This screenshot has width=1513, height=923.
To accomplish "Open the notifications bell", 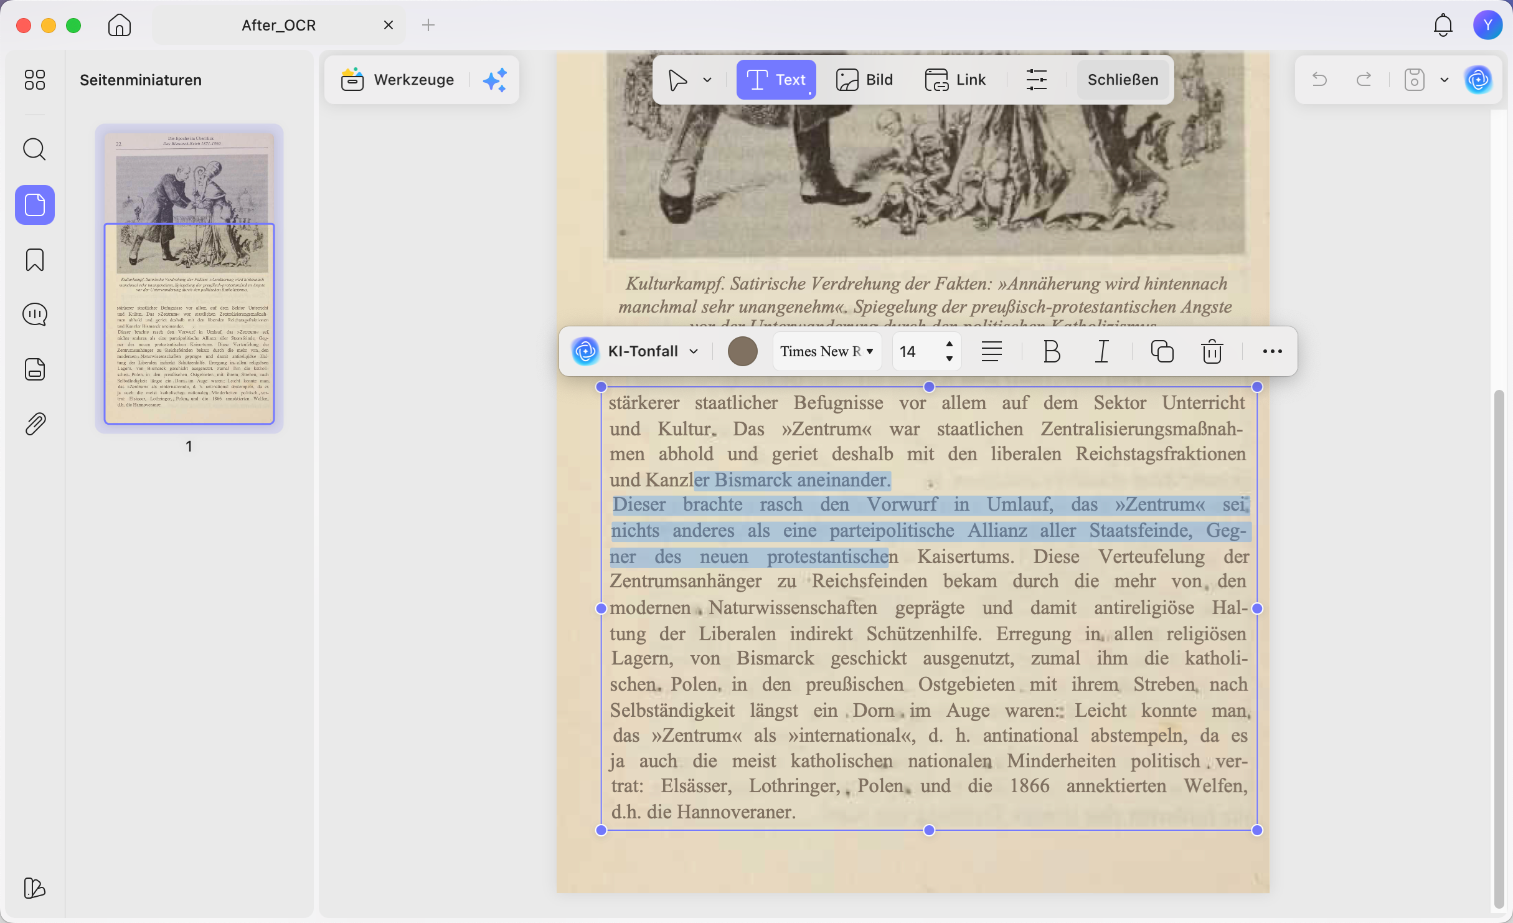I will (x=1443, y=26).
